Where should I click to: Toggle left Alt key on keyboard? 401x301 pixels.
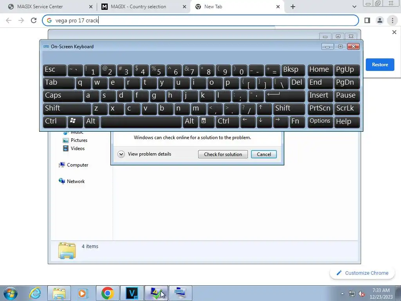coord(92,122)
